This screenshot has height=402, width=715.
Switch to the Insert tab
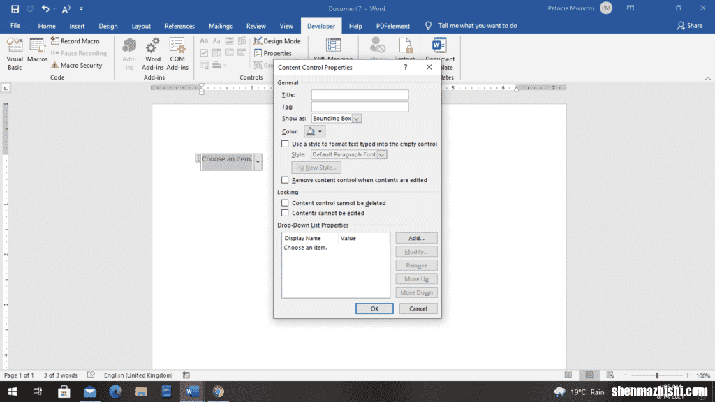tap(77, 26)
